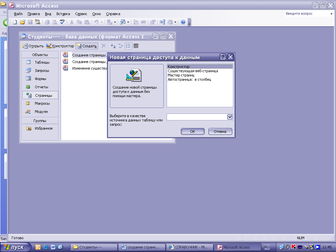Run the ABC spelling check
Screen dimensions: 336x252
point(62,22)
